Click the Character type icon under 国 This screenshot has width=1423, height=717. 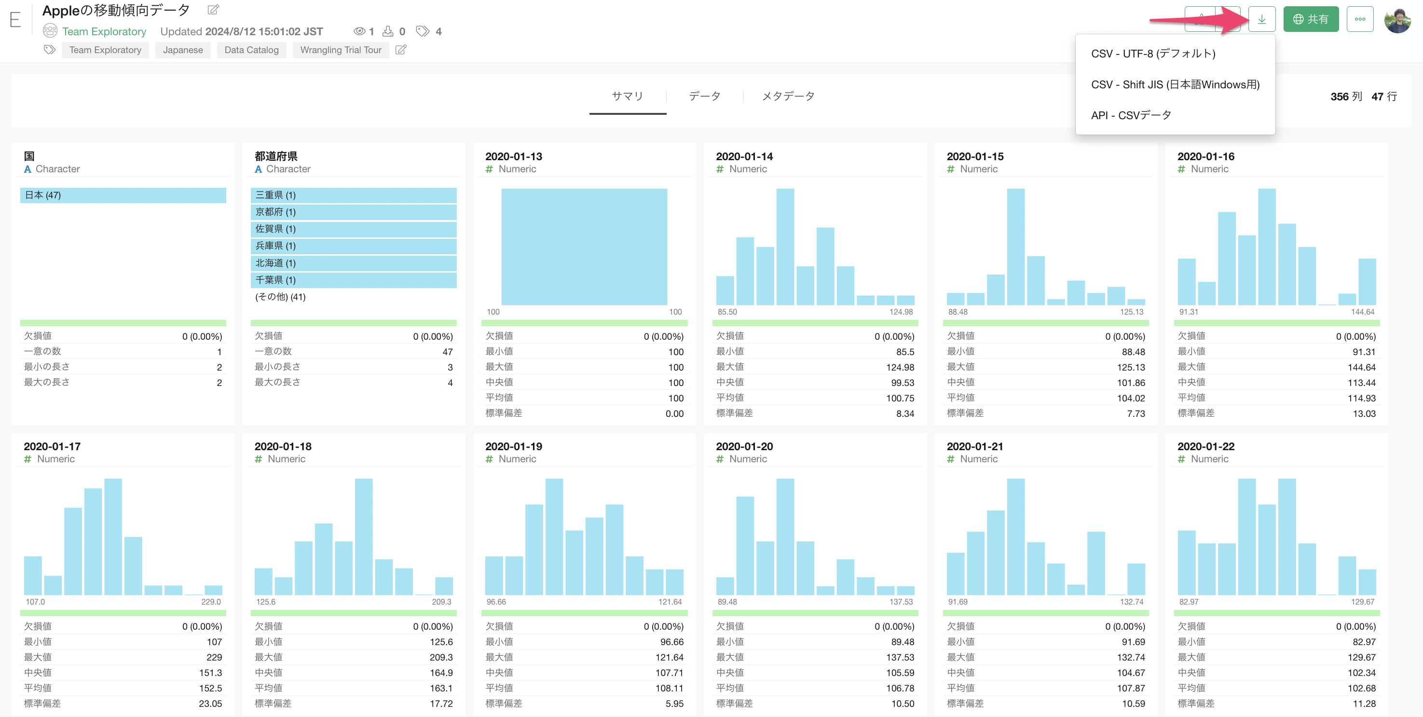pos(27,169)
